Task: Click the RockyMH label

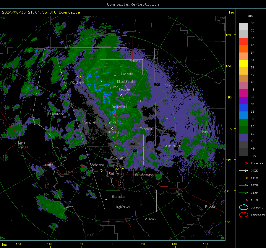Action: (78, 83)
